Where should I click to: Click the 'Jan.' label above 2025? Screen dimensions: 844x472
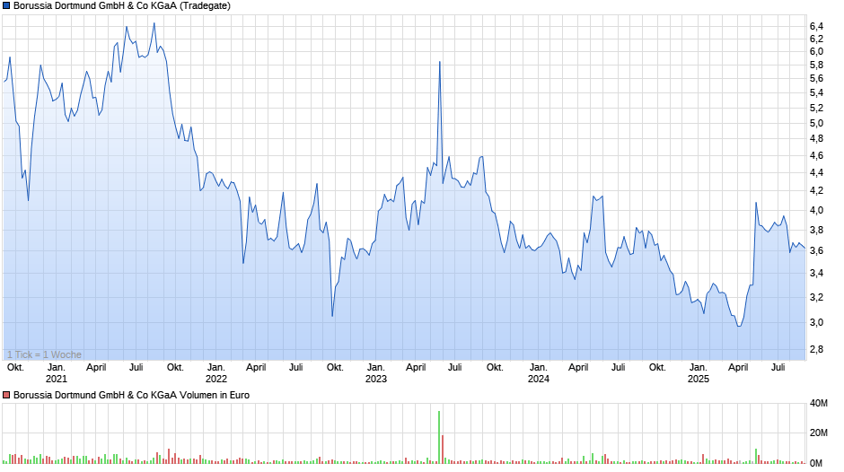point(699,368)
